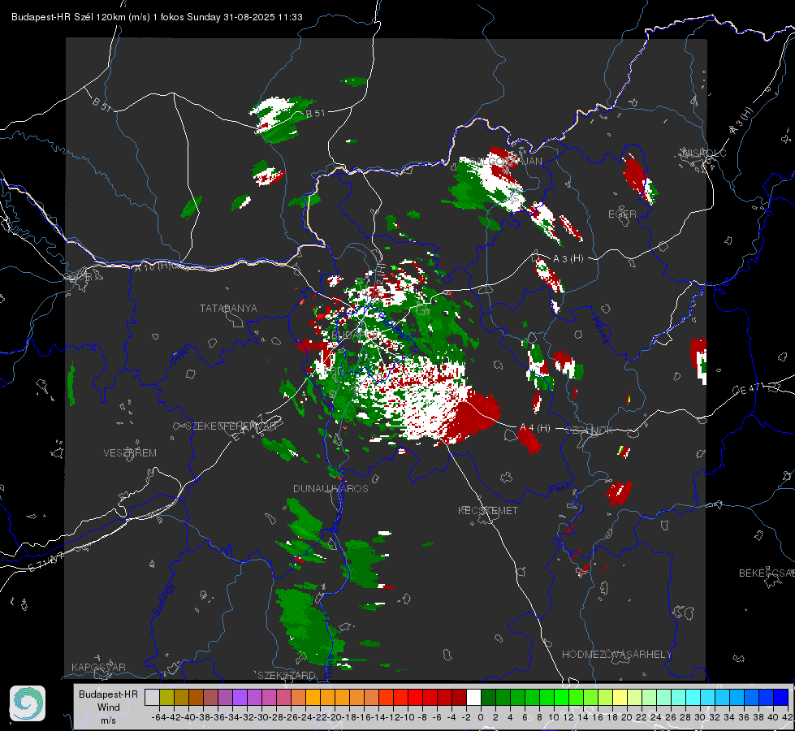Click the Wind label in the legend
795x731 pixels.
click(x=109, y=707)
